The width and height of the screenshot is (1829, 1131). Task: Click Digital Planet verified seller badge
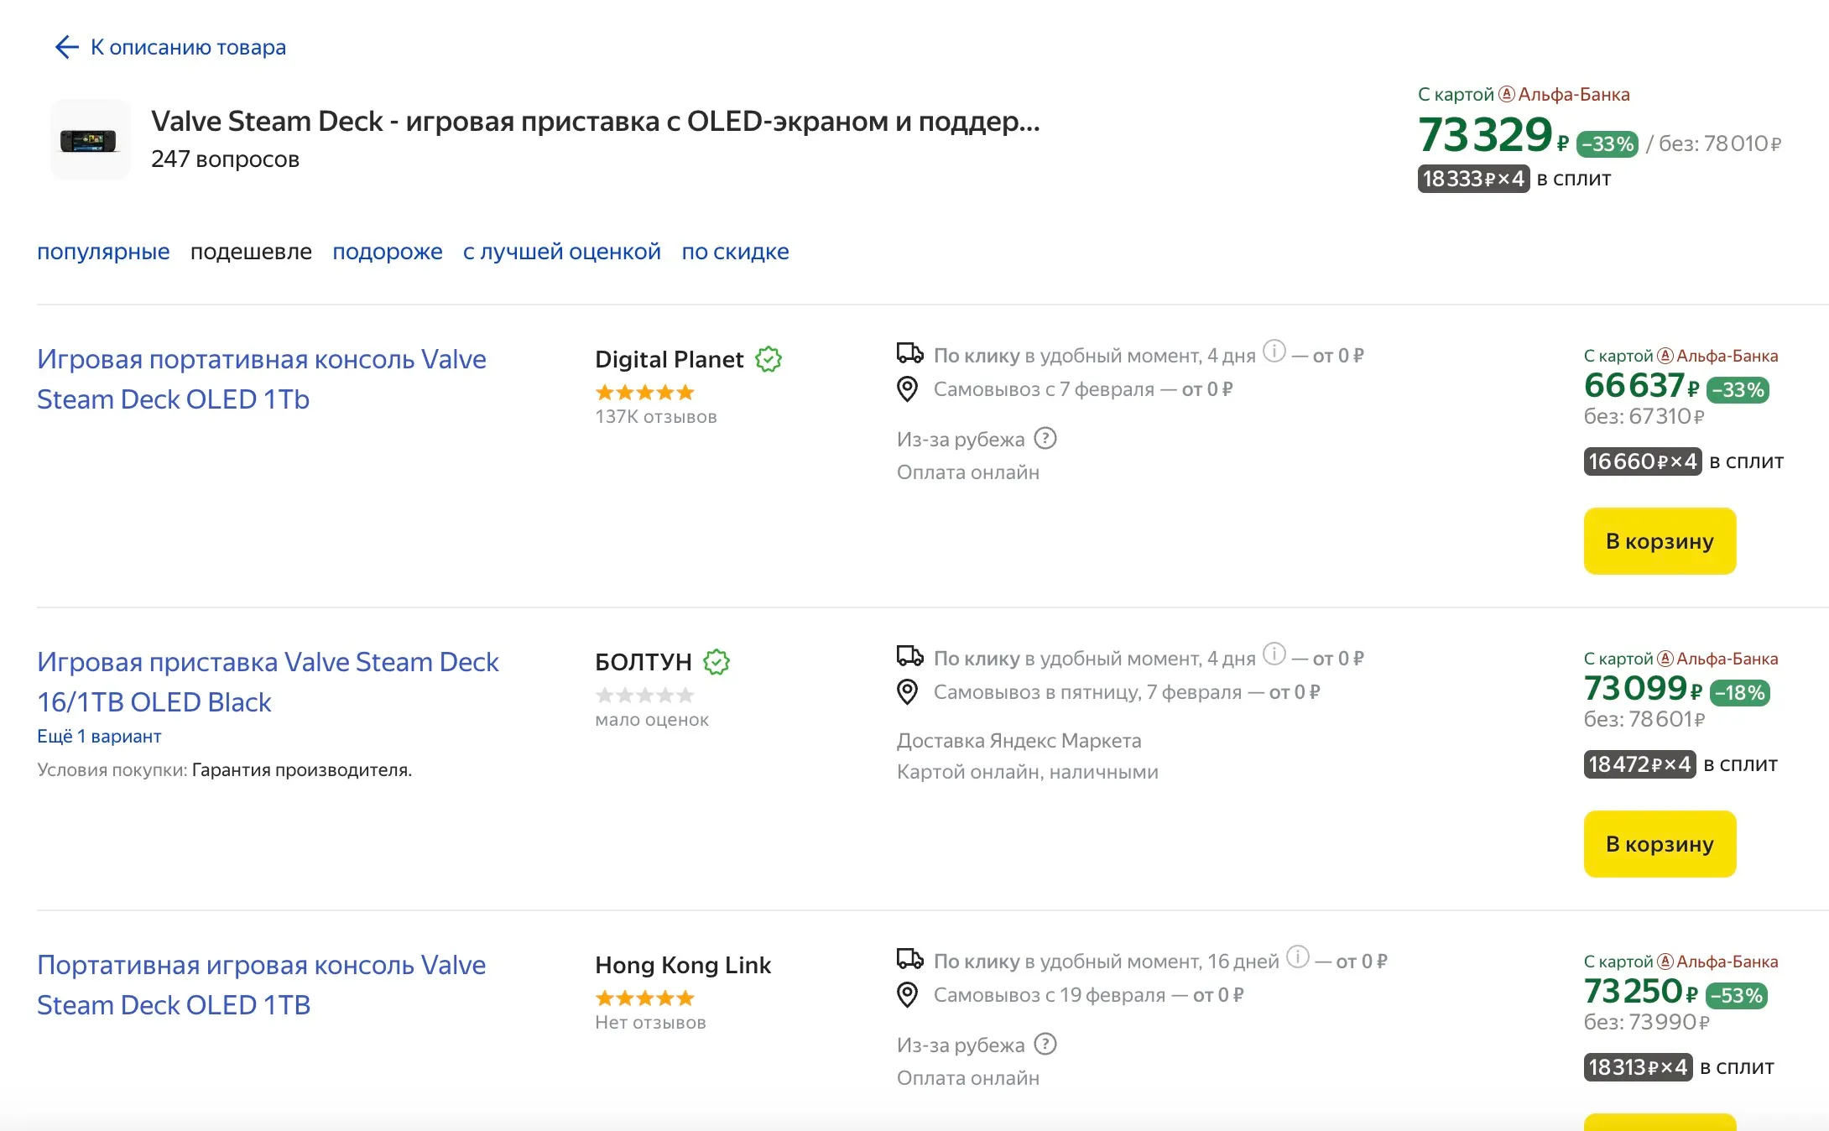768,360
